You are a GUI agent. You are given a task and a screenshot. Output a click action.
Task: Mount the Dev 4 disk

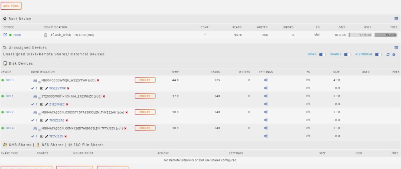coord(145,128)
